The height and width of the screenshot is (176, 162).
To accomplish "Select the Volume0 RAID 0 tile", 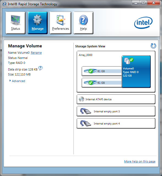I will pyautogui.click(x=136, y=72).
